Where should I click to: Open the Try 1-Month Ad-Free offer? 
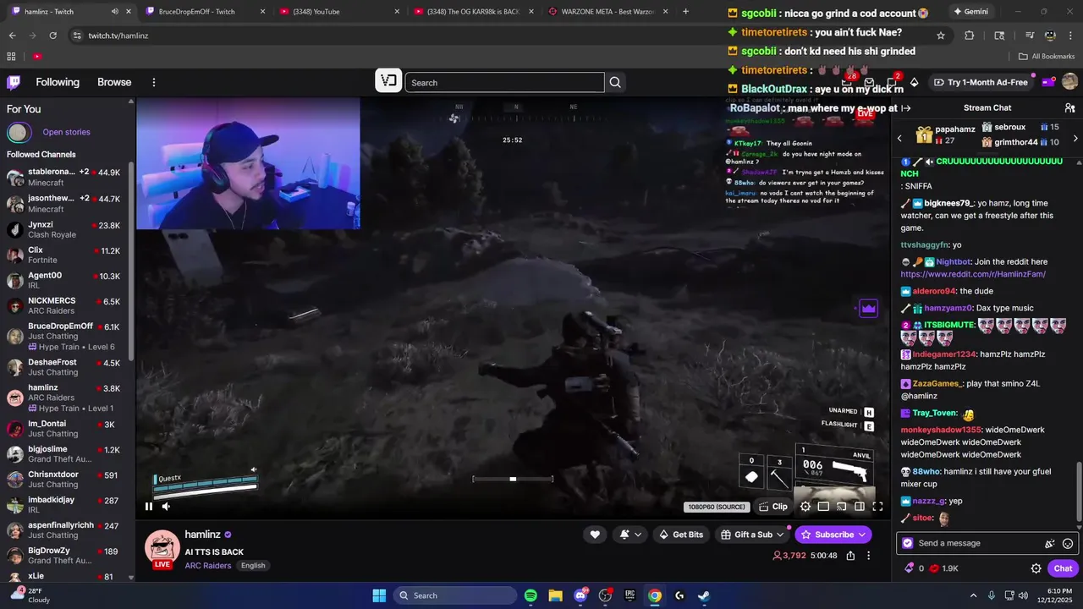981,82
